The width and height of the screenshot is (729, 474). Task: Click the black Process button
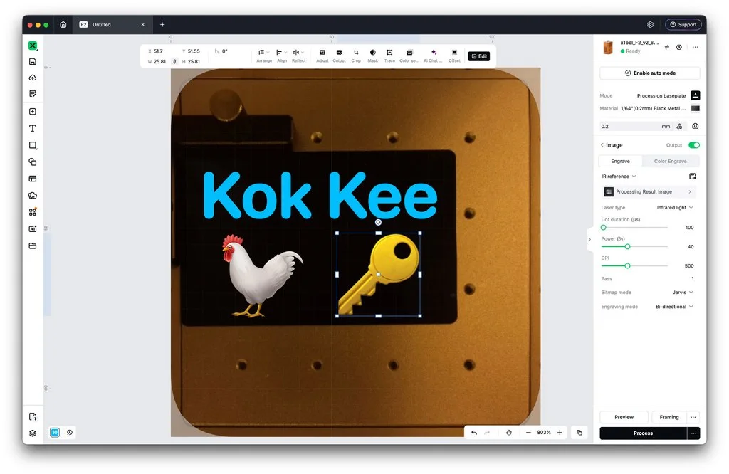click(643, 433)
